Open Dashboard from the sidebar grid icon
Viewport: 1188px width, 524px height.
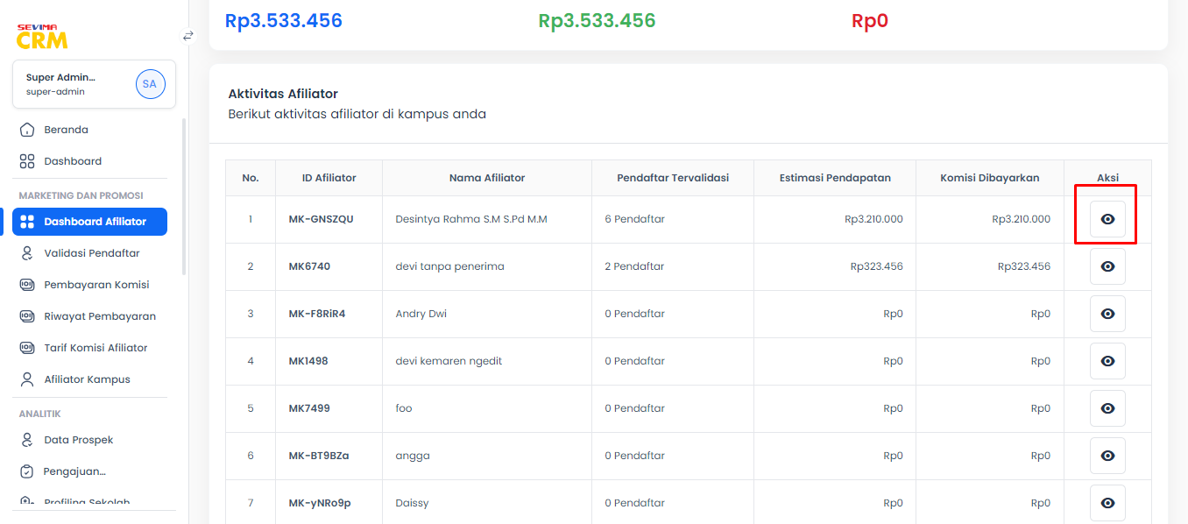[27, 161]
